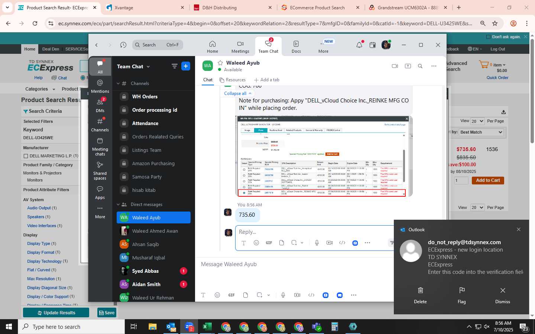Open the shared screenshot image thumbnail
The image size is (535, 334).
[324, 156]
